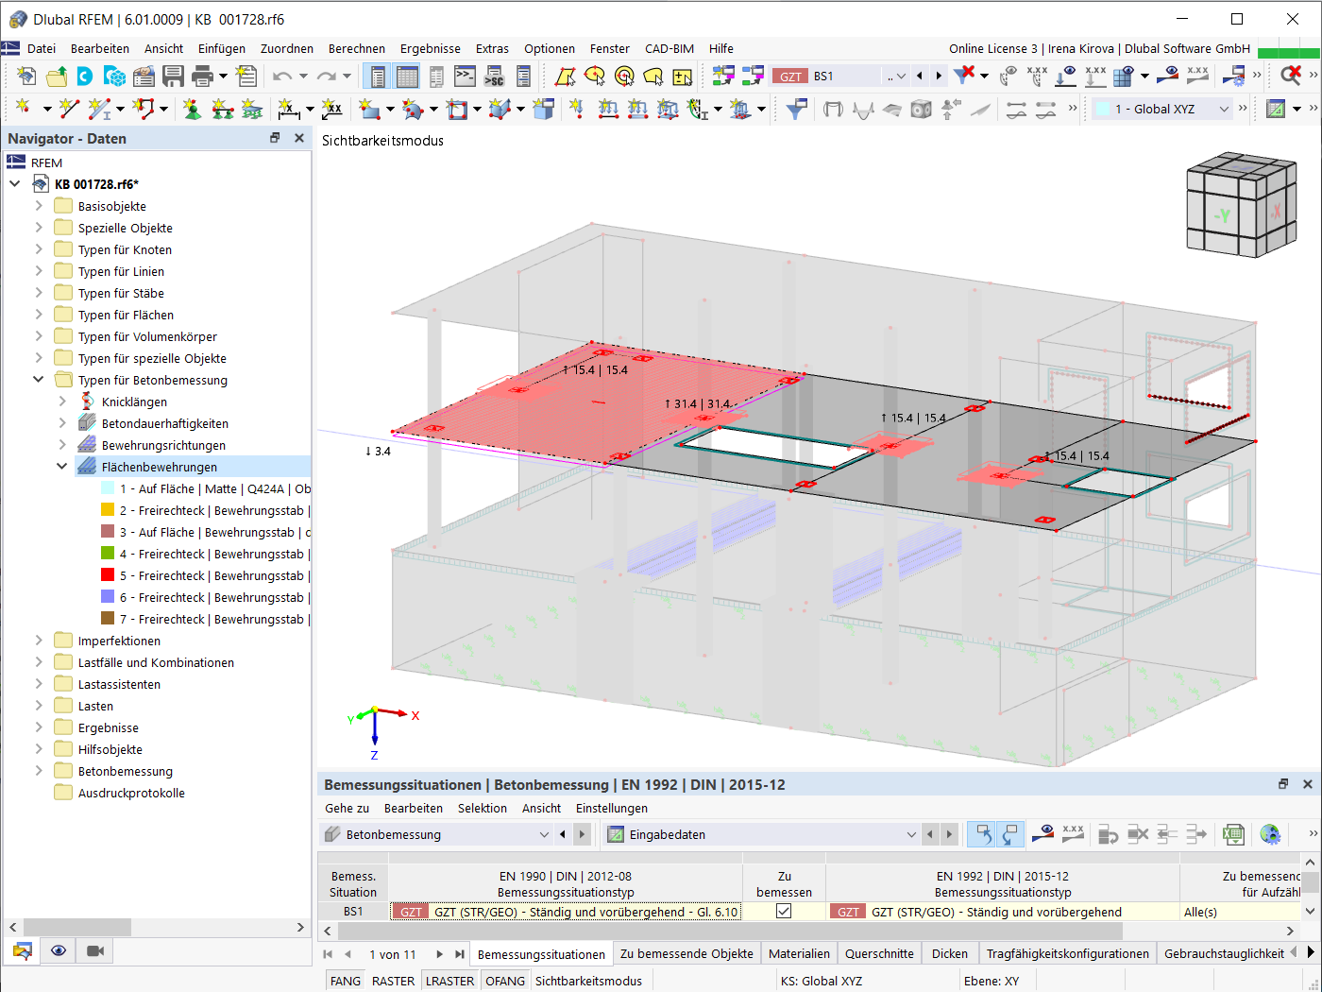Open the console window icon
1322x992 pixels.
(465, 77)
